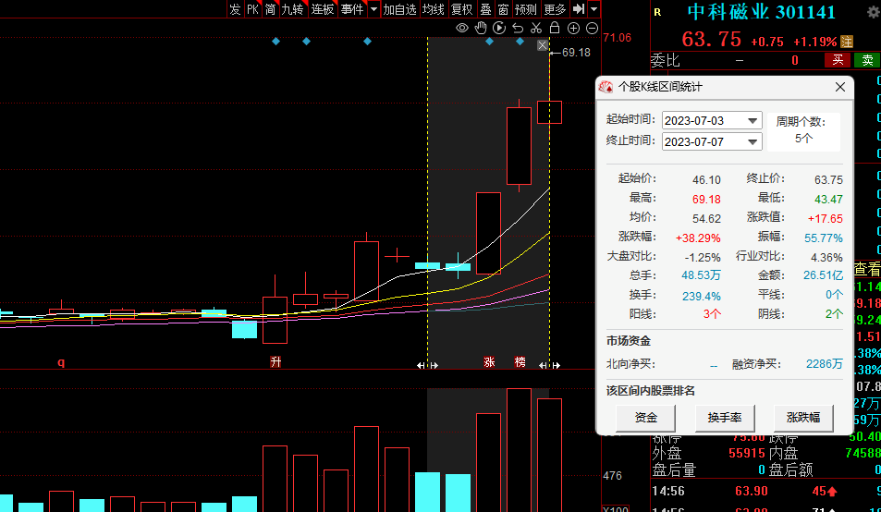This screenshot has width=881, height=512.
Task: Select the scissors cut tool
Action: pos(536,29)
